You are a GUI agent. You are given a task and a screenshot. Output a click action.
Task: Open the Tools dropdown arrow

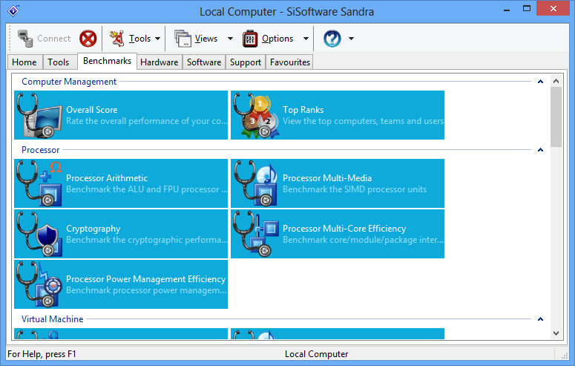click(x=158, y=39)
